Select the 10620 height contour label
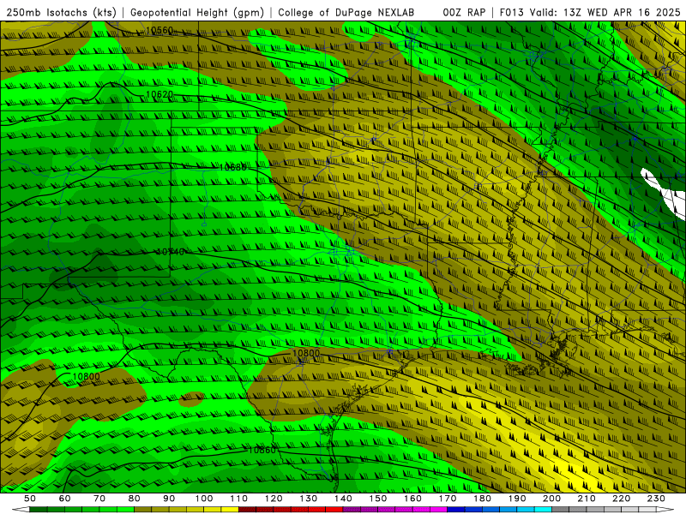The image size is (686, 514). (159, 94)
